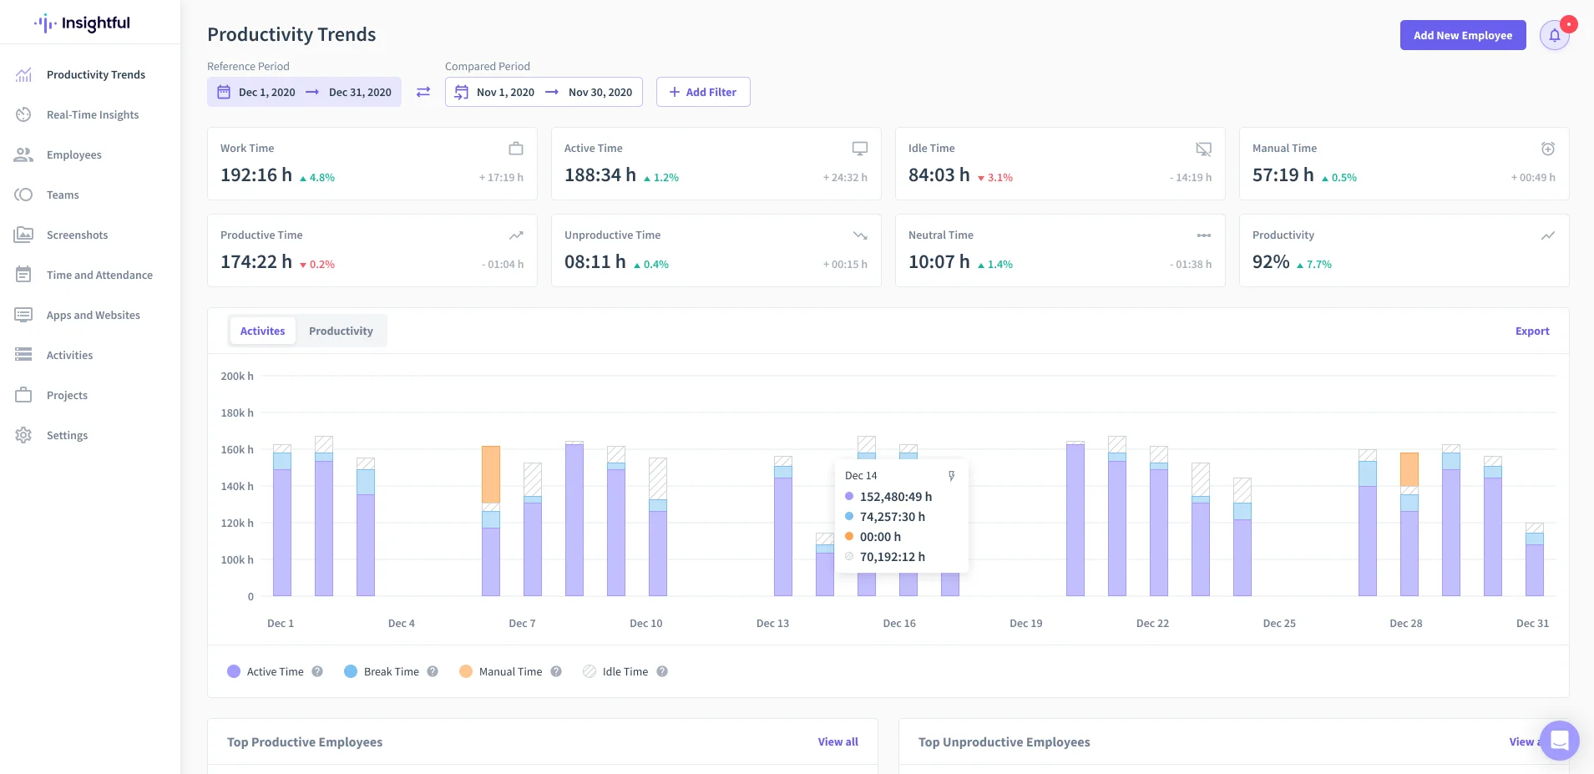Open Compared Period date picker

coord(544,92)
